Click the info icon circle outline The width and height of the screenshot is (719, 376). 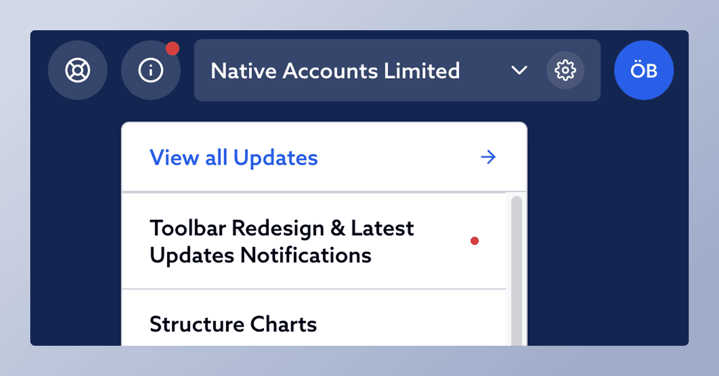151,70
